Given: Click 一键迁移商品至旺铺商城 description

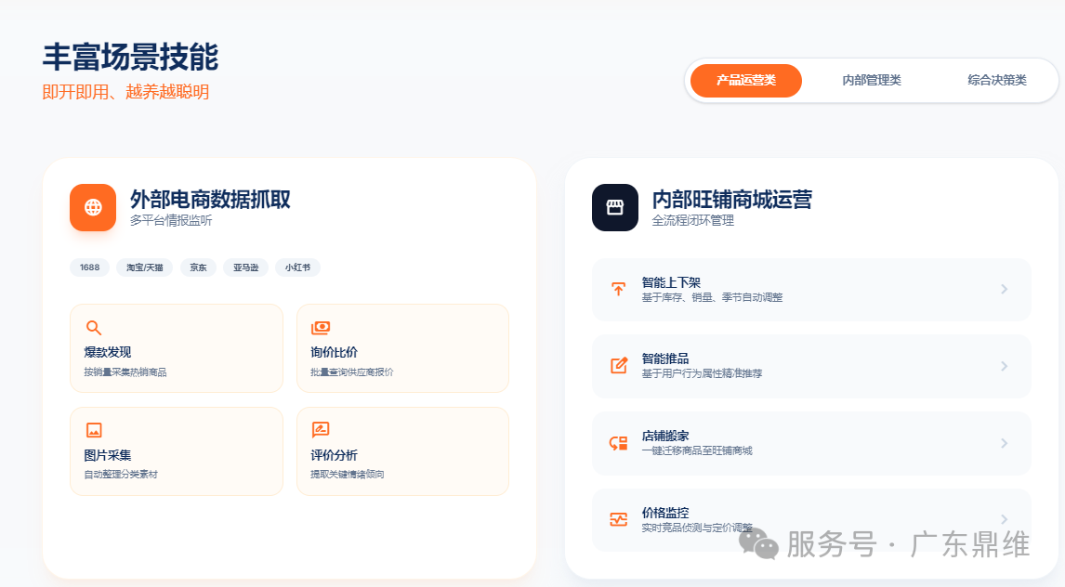Looking at the screenshot, I should coord(697,450).
